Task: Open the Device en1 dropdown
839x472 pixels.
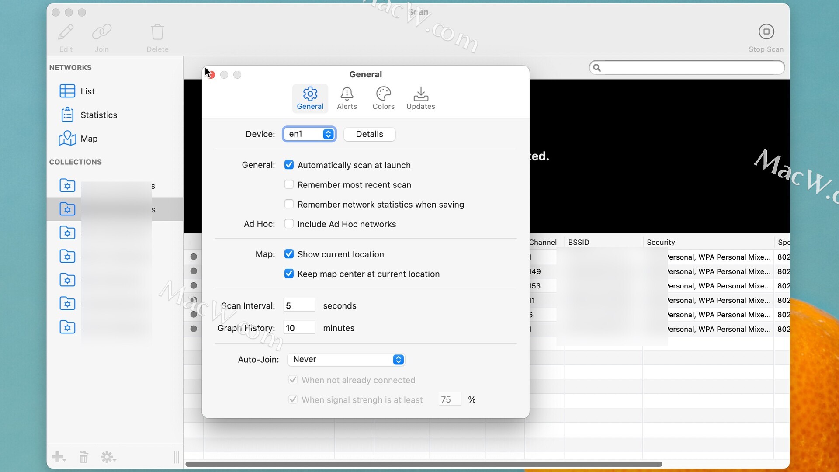Action: (309, 134)
